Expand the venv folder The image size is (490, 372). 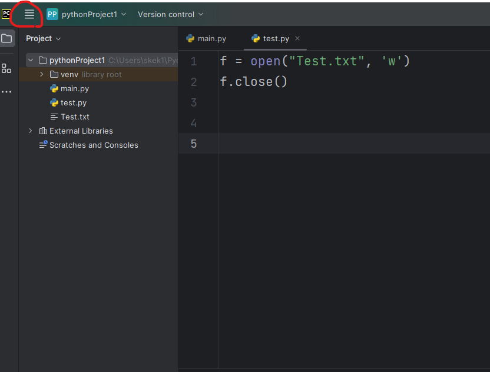[42, 74]
